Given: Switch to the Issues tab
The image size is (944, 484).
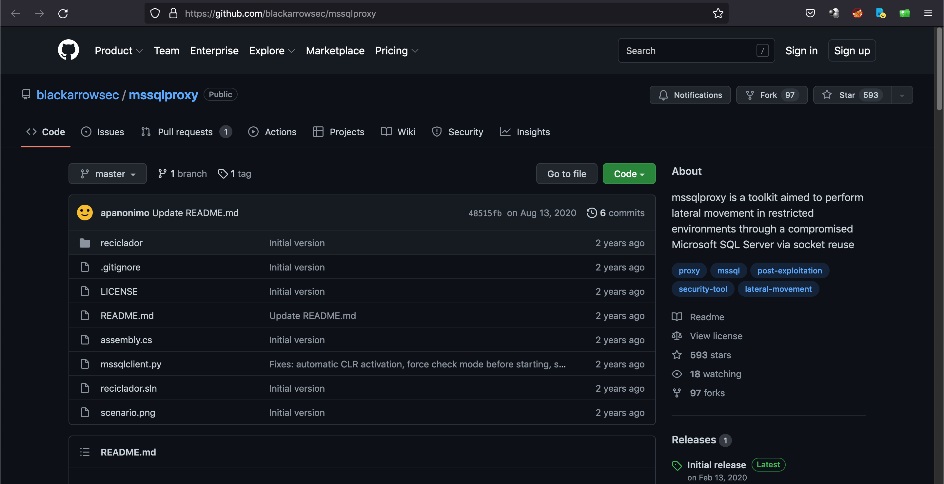Looking at the screenshot, I should coord(103,132).
